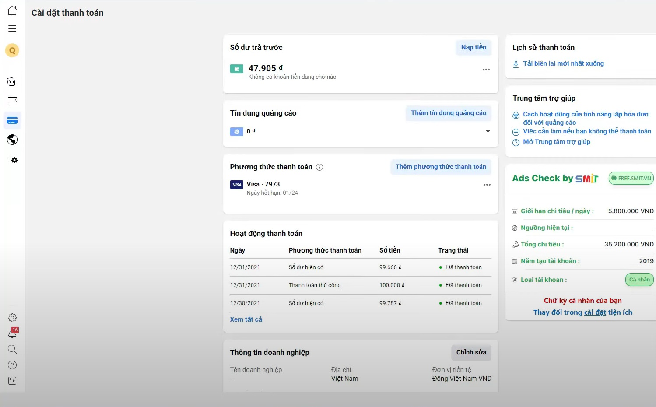Open the hamburger menu
The width and height of the screenshot is (656, 407).
click(x=12, y=28)
